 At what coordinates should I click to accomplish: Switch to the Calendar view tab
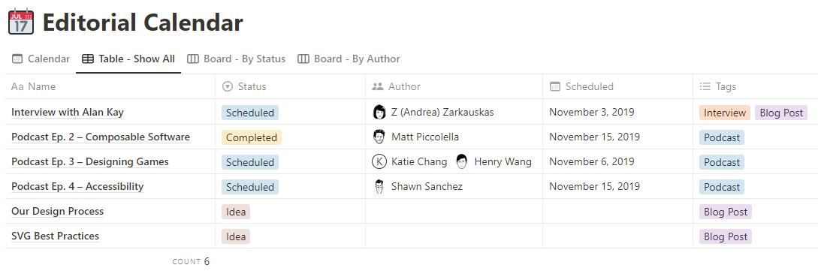pos(41,59)
